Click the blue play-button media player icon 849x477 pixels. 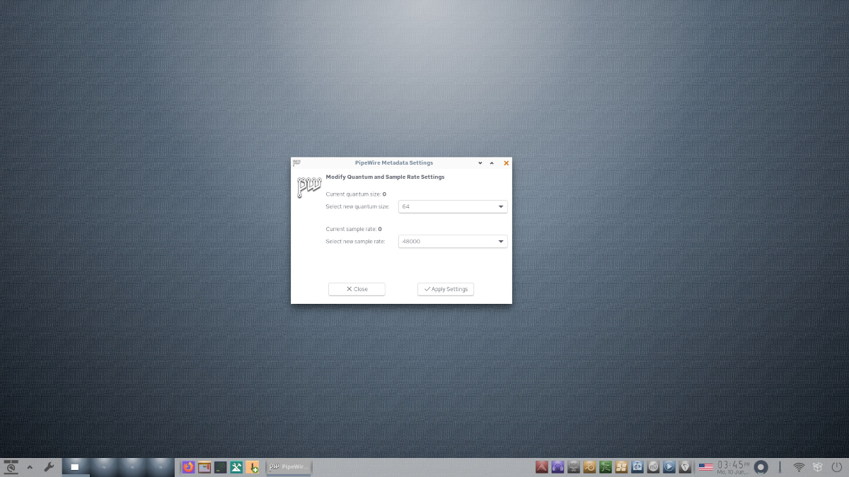(x=669, y=467)
